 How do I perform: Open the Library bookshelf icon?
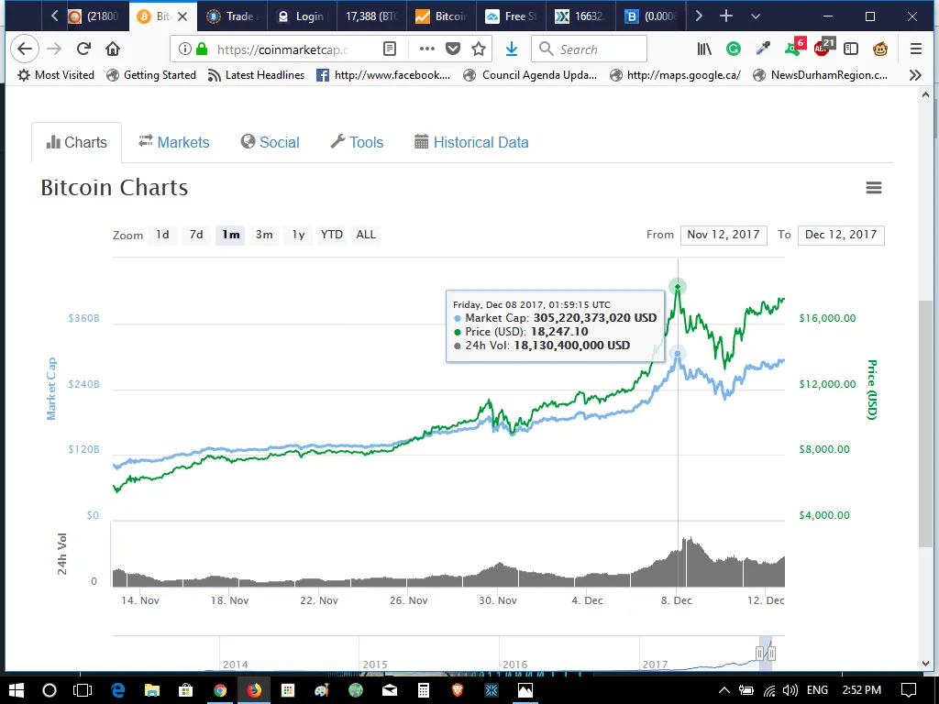[x=704, y=49]
